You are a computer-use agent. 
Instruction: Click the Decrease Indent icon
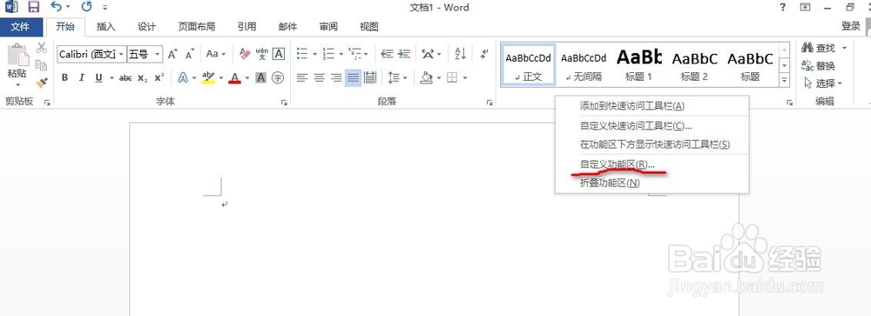click(387, 54)
